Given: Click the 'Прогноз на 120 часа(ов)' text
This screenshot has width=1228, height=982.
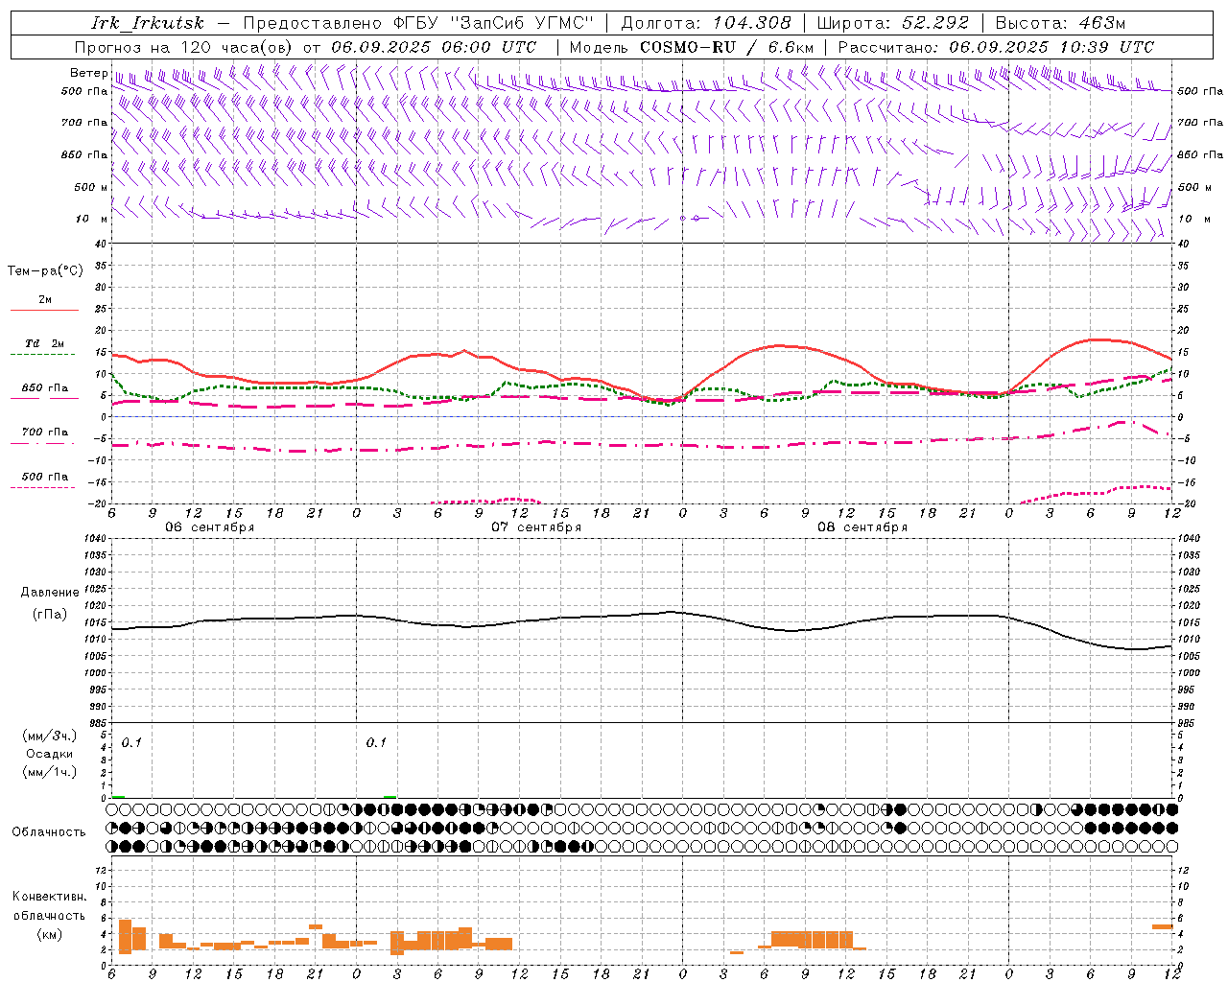Looking at the screenshot, I should click(x=185, y=47).
